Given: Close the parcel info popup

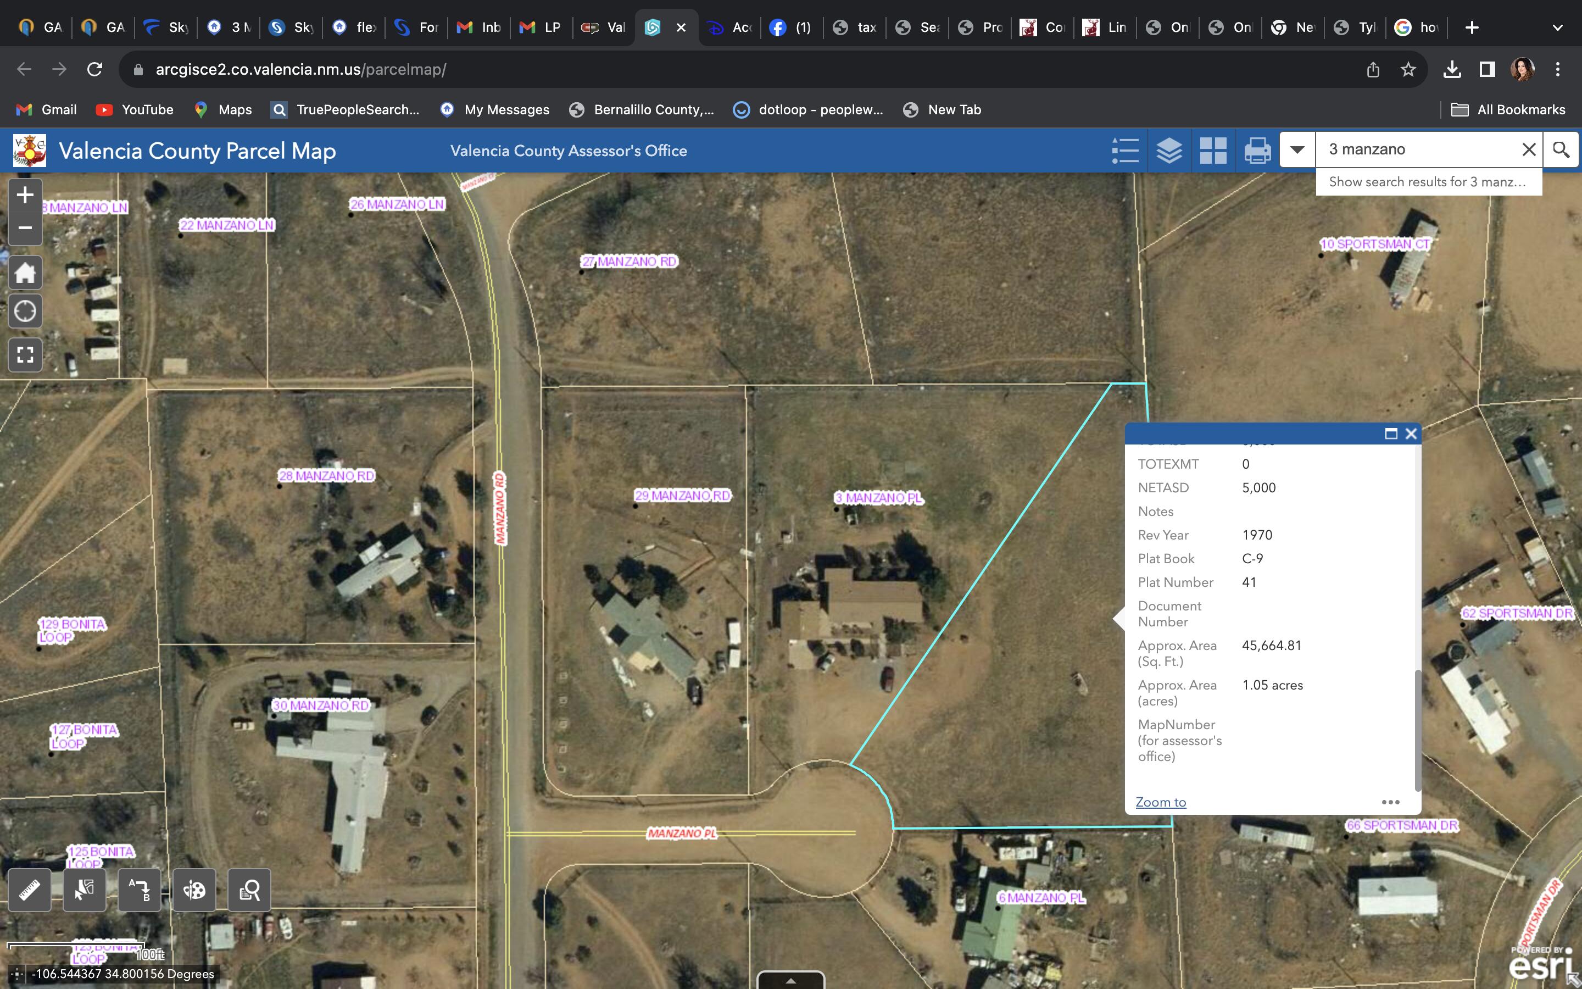Looking at the screenshot, I should 1411,434.
